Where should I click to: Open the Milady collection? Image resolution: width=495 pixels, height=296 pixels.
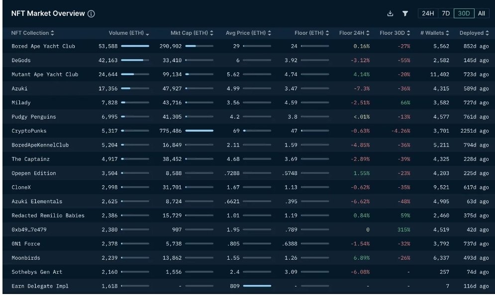coord(21,102)
